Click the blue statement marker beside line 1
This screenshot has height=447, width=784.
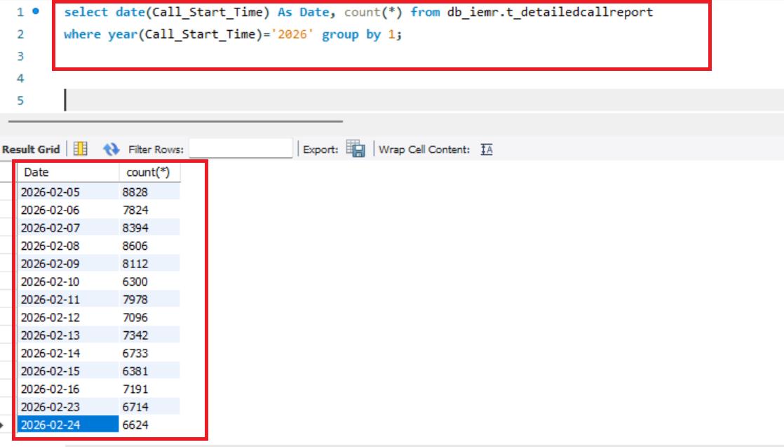(36, 12)
